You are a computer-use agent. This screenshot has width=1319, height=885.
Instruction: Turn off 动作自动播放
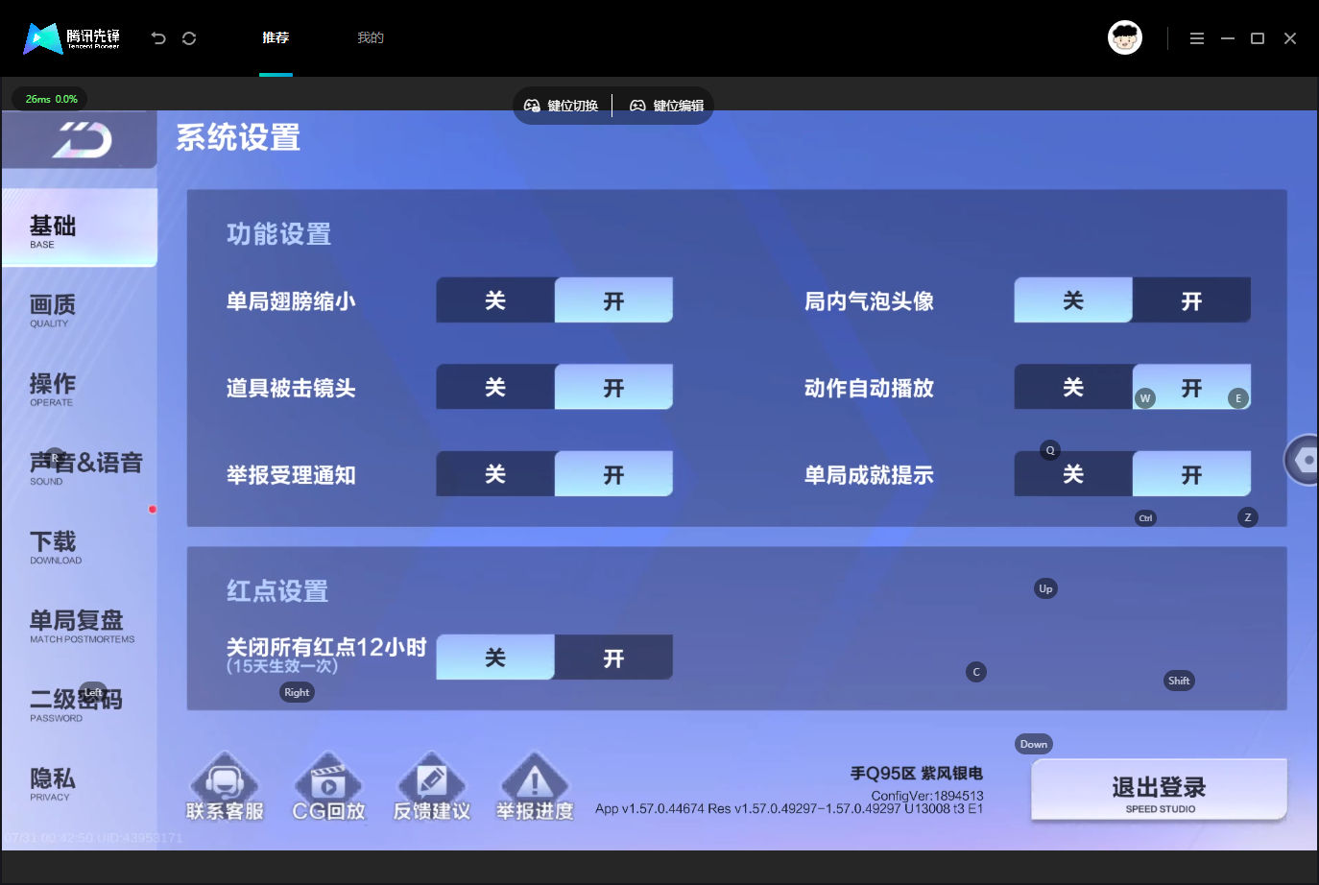1073,387
